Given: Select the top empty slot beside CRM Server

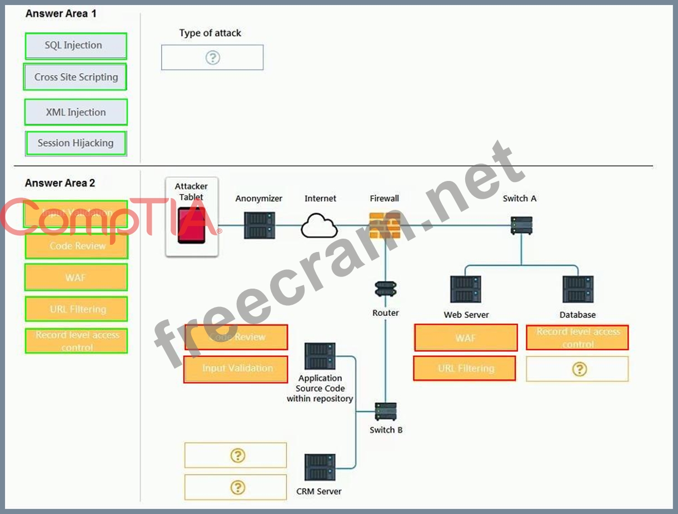Looking at the screenshot, I should pos(236,456).
